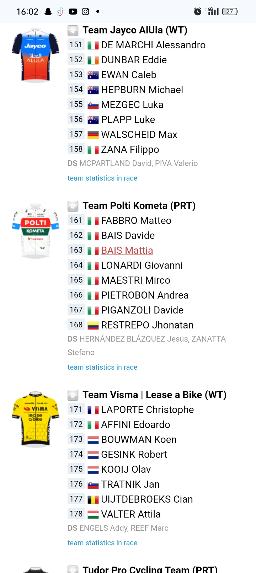Tap the battery level indicator
This screenshot has width=256, height=573.
(230, 12)
